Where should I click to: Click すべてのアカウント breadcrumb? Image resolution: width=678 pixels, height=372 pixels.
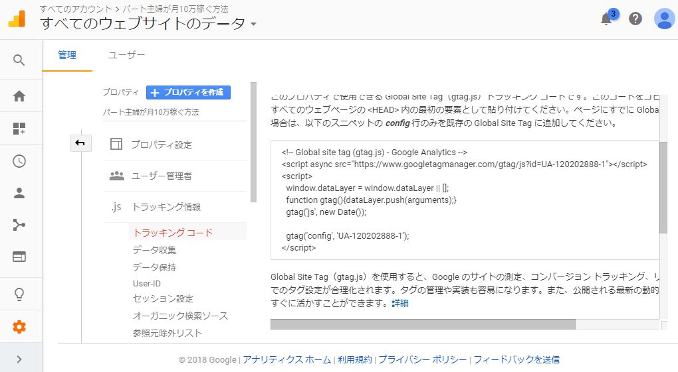click(75, 9)
